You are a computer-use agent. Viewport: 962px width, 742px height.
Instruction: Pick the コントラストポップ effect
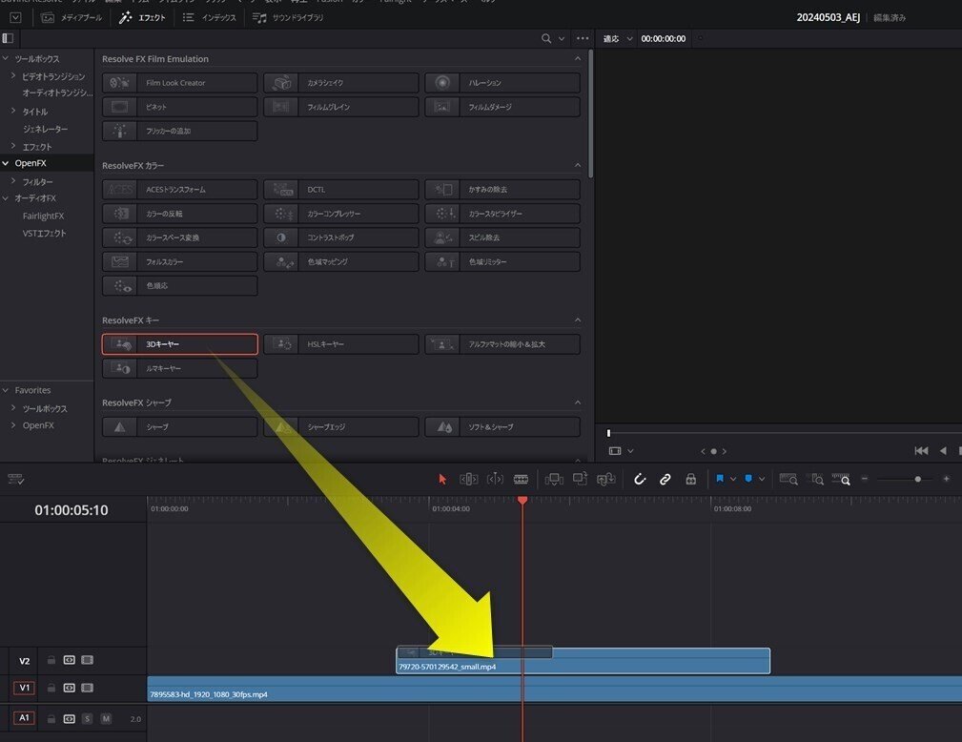(341, 237)
